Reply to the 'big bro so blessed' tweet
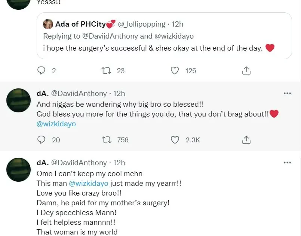 click(x=42, y=140)
